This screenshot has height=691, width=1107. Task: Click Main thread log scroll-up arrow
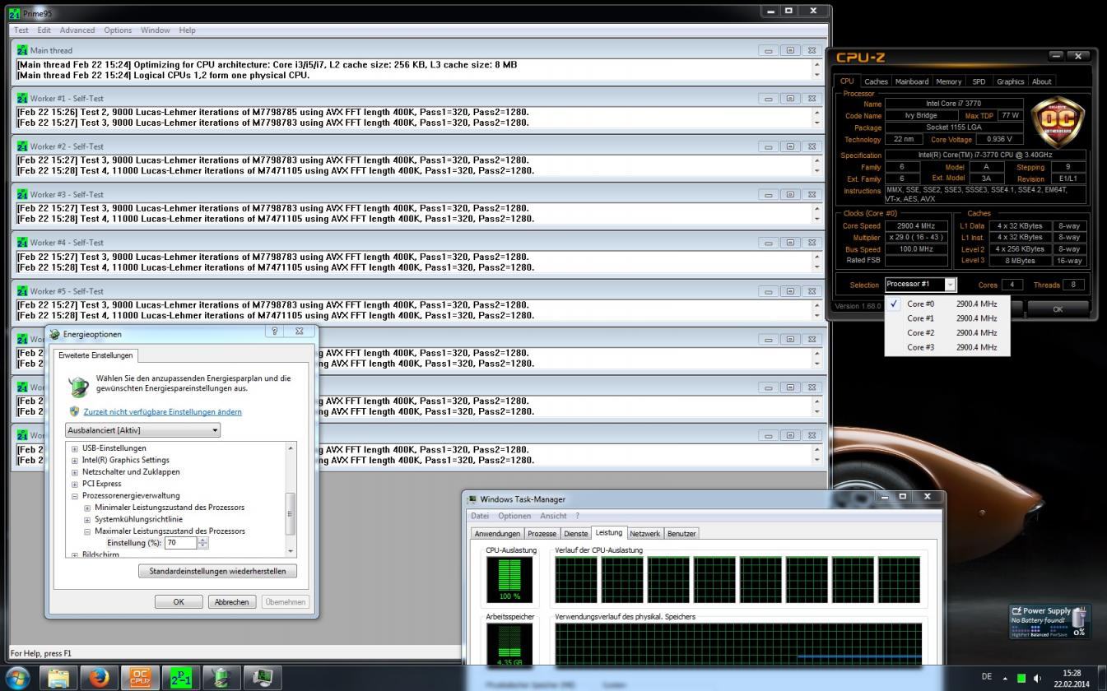click(817, 64)
